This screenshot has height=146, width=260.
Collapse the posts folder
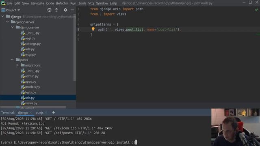click(x=12, y=60)
